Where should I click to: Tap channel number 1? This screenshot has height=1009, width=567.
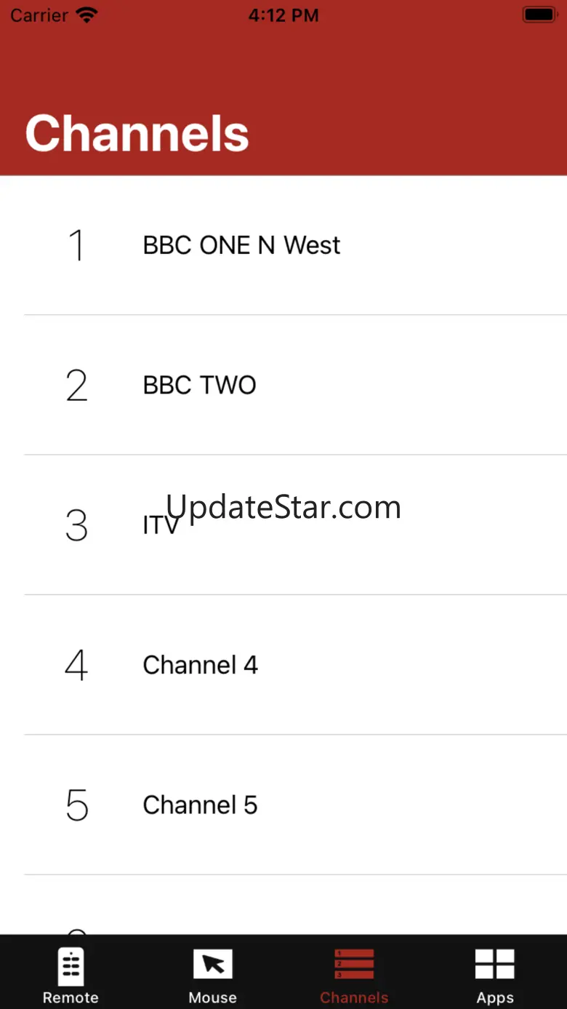click(x=76, y=245)
